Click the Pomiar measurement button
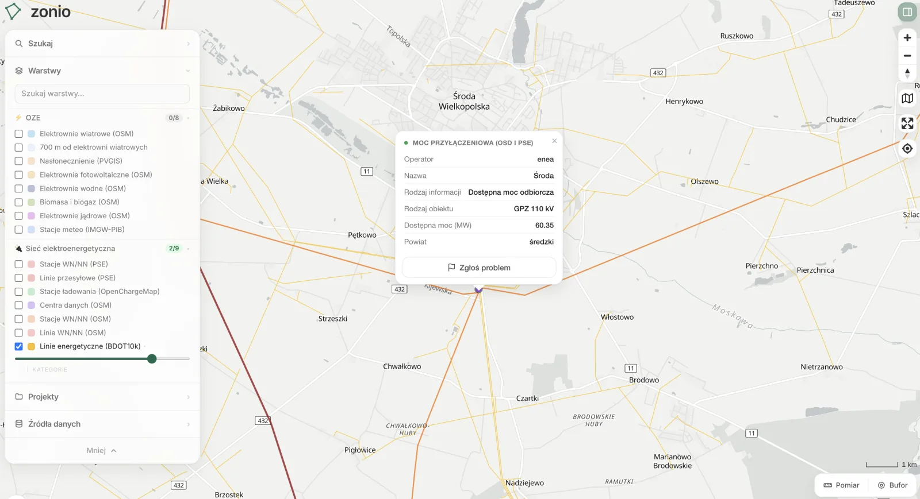The width and height of the screenshot is (920, 499). click(841, 485)
